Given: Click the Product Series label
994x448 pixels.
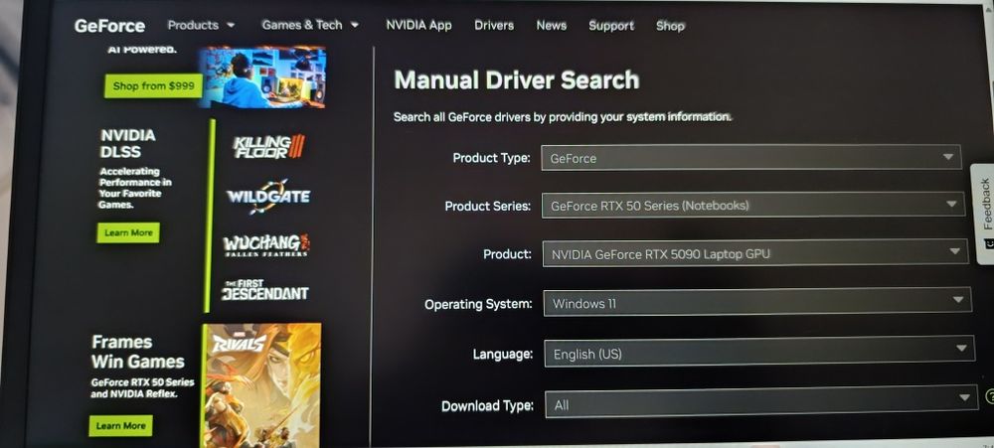Looking at the screenshot, I should [x=487, y=206].
